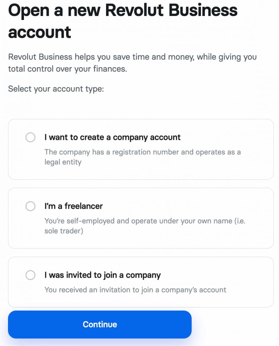Select the freelancer radio button
This screenshot has width=279, height=346.
point(31,206)
